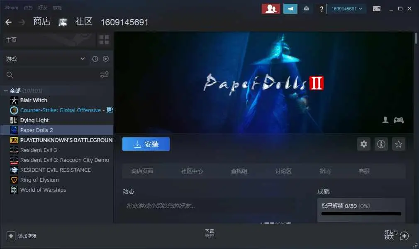419x249 pixels.
Task: Select Blair Witch icon in game list
Action: click(x=14, y=100)
